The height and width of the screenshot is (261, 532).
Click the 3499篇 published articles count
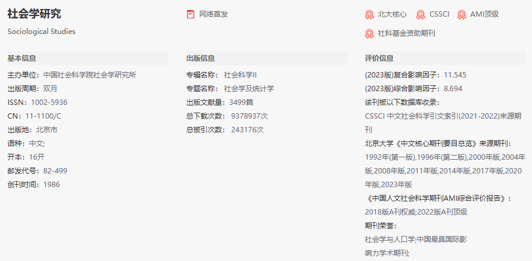[241, 102]
